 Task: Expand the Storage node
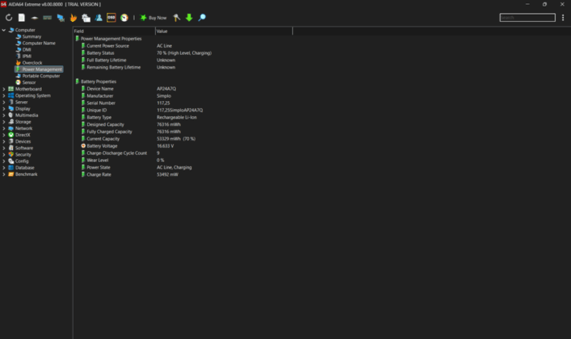pyautogui.click(x=4, y=122)
